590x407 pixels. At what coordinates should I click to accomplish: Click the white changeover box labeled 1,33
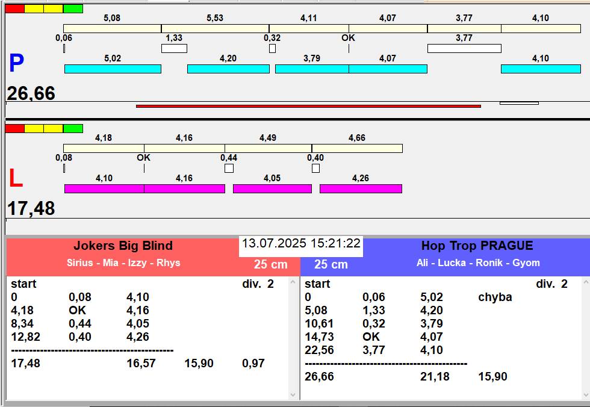pos(174,49)
